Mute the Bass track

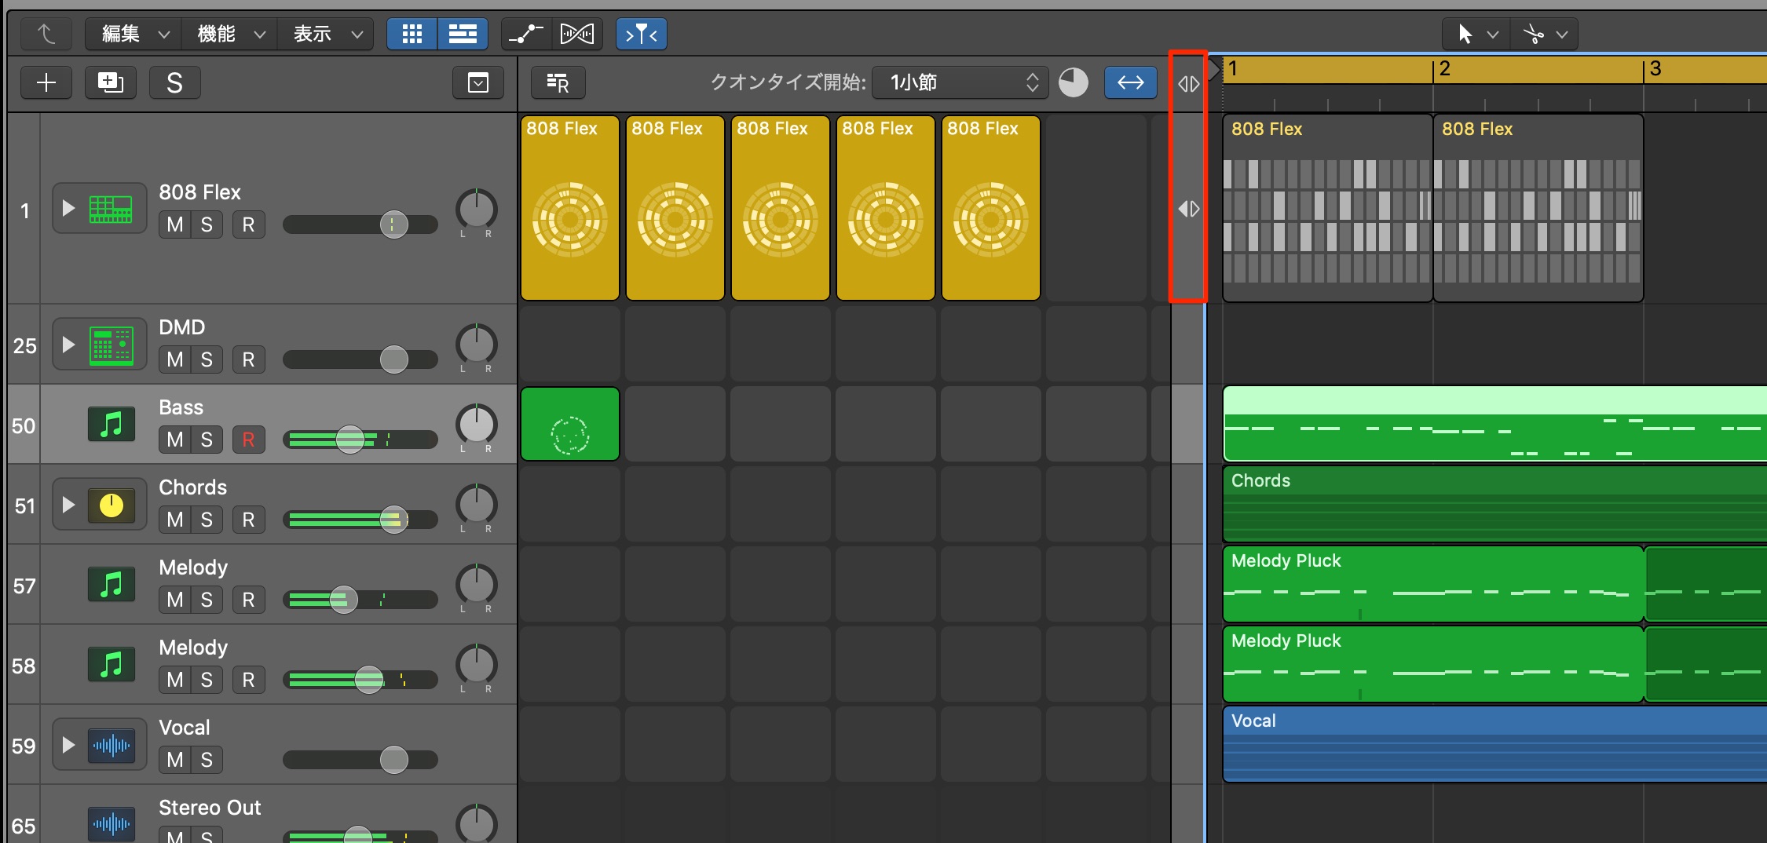[x=175, y=440]
